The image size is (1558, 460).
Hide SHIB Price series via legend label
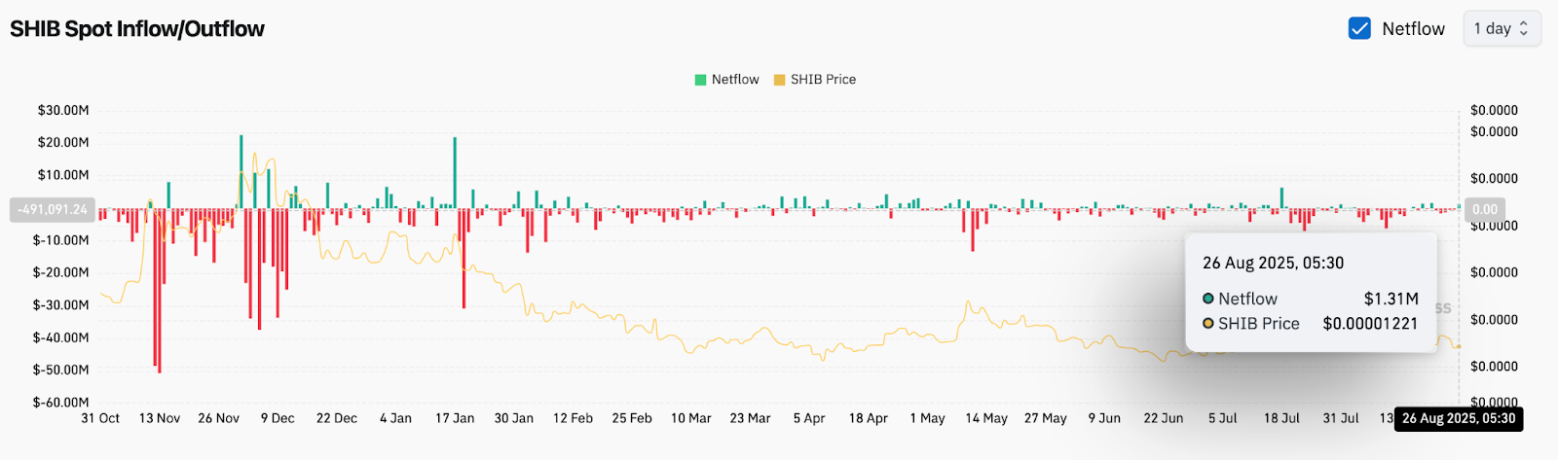tap(823, 80)
